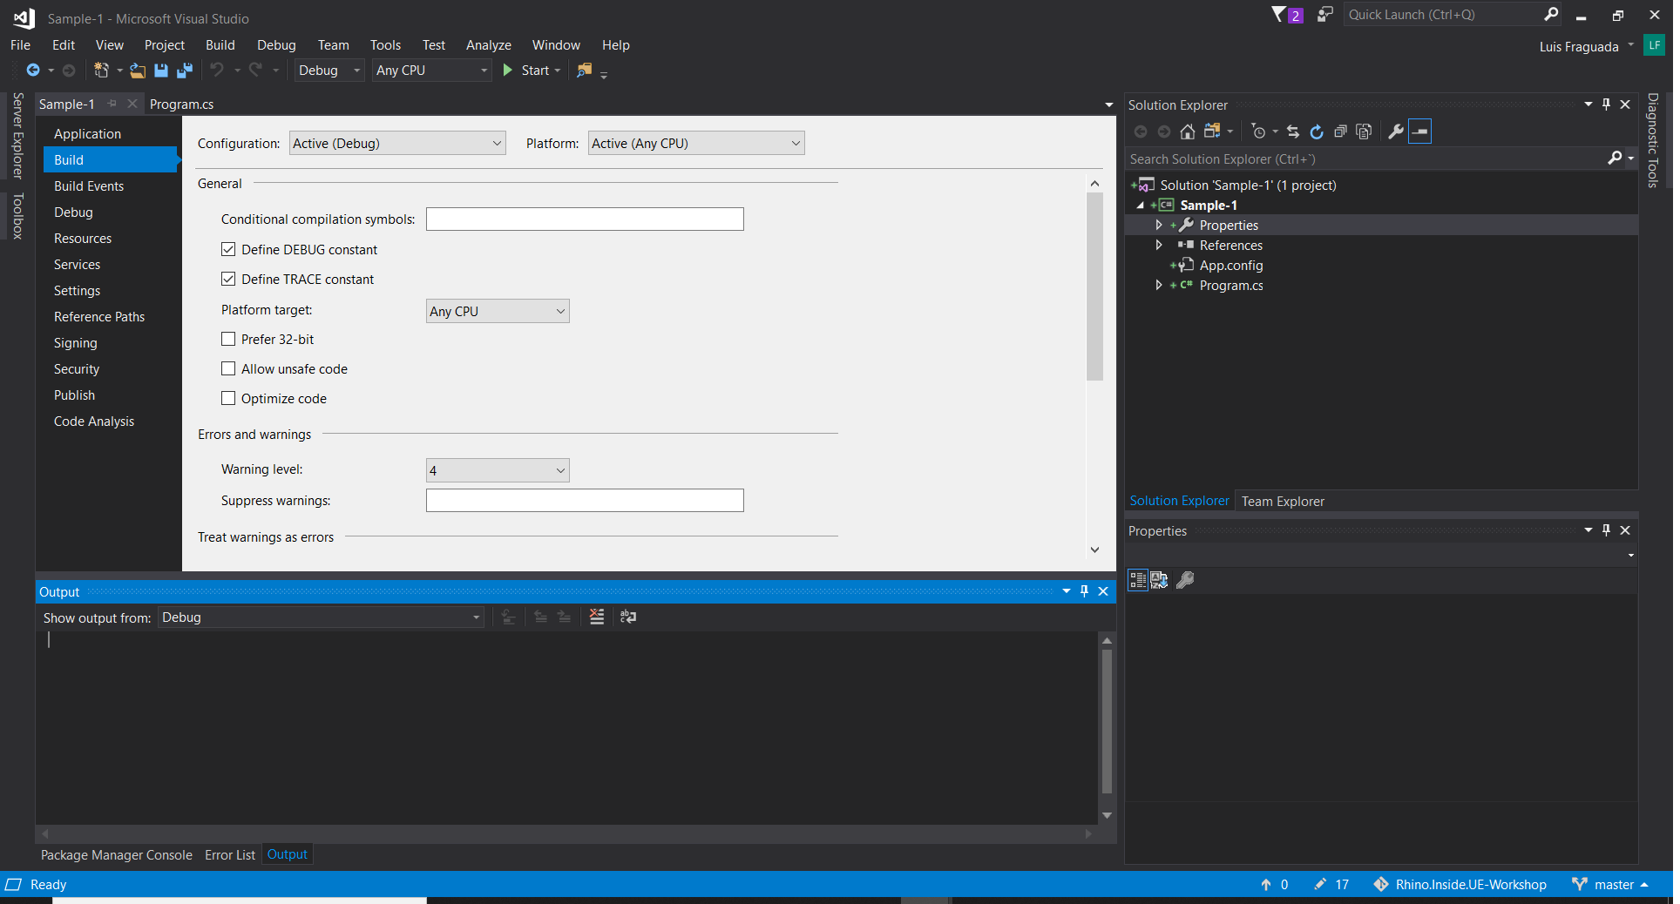Viewport: 1680px width, 904px height.
Task: Click the Open File folder icon
Action: tap(138, 71)
